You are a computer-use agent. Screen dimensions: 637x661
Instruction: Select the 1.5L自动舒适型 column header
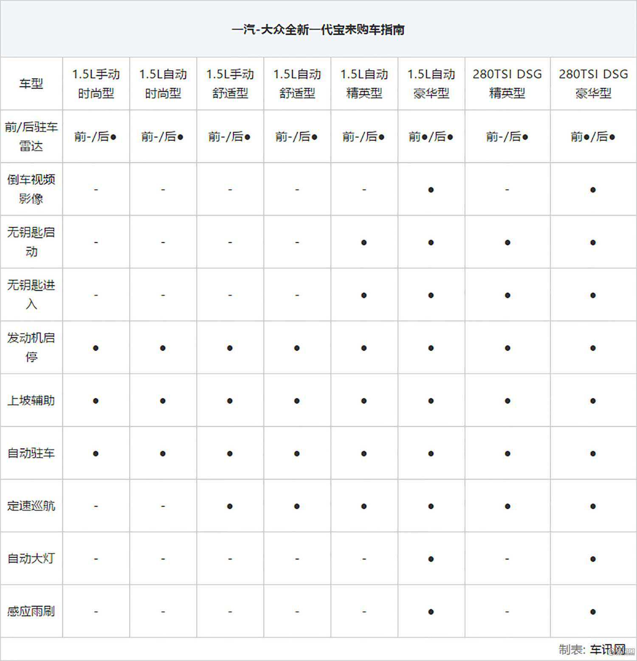297,84
